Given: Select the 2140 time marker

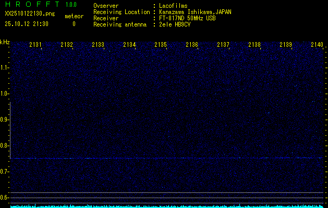Looking at the screenshot, I should click(317, 45).
